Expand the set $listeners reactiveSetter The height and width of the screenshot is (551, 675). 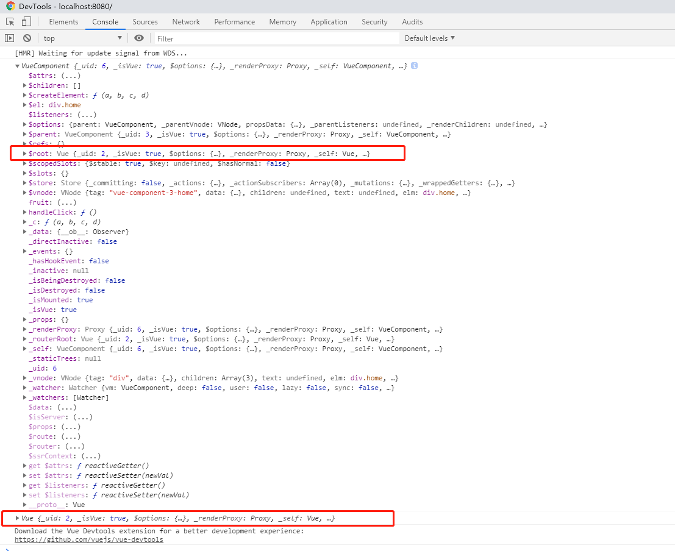tap(24, 495)
